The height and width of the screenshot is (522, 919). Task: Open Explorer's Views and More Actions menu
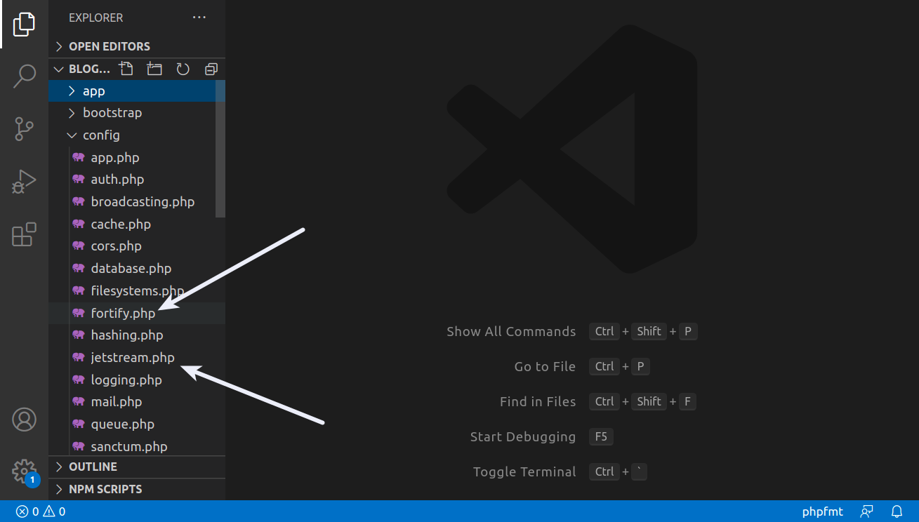click(199, 18)
